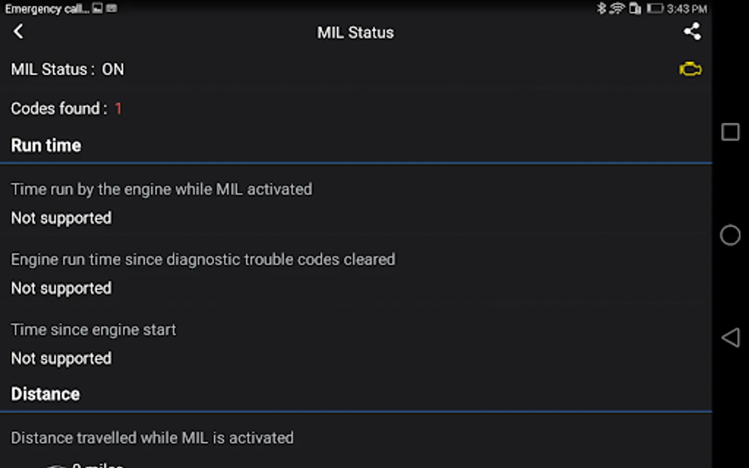Tap the red codes found number
Viewport: 749px width, 468px height.
tap(119, 109)
